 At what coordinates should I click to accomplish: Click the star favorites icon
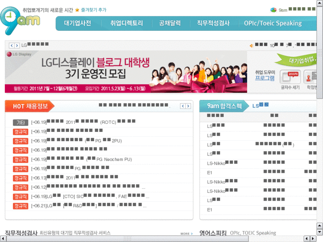coord(77,10)
